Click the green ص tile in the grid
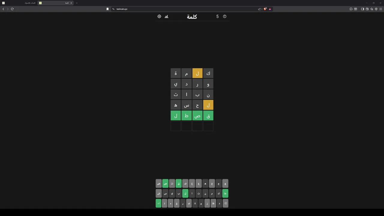 pyautogui.click(x=197, y=116)
